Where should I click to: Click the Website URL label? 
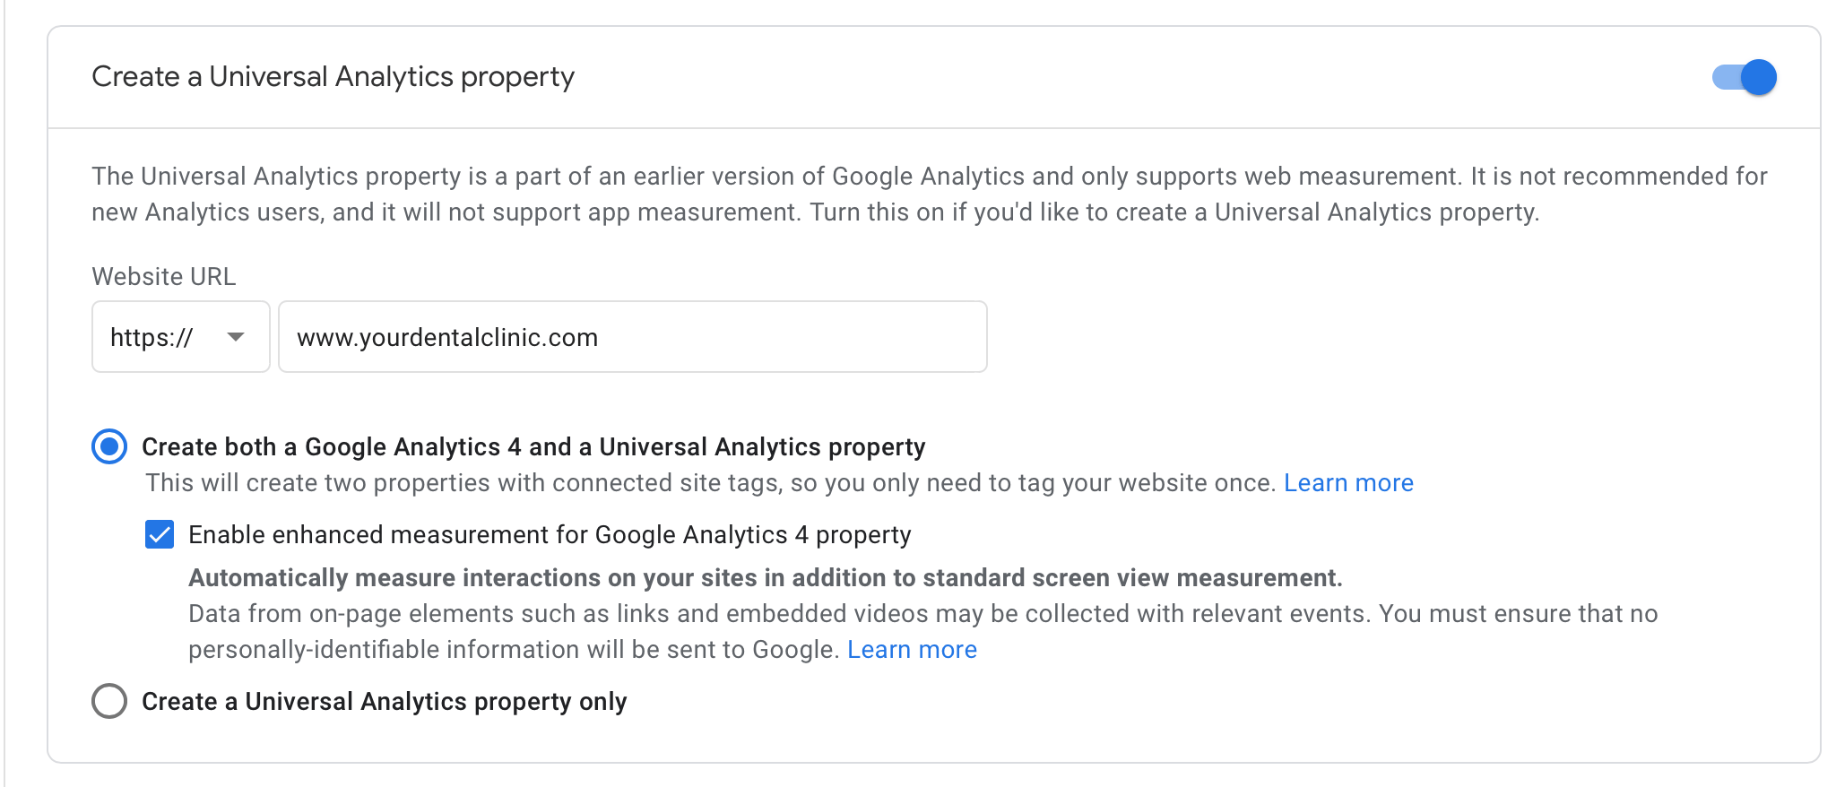[x=163, y=276]
